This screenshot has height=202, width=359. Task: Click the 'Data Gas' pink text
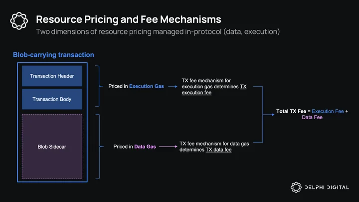145,147
